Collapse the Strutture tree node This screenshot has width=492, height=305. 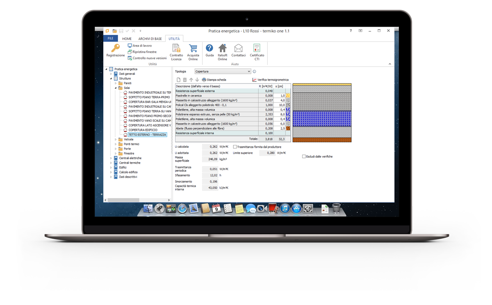111,79
